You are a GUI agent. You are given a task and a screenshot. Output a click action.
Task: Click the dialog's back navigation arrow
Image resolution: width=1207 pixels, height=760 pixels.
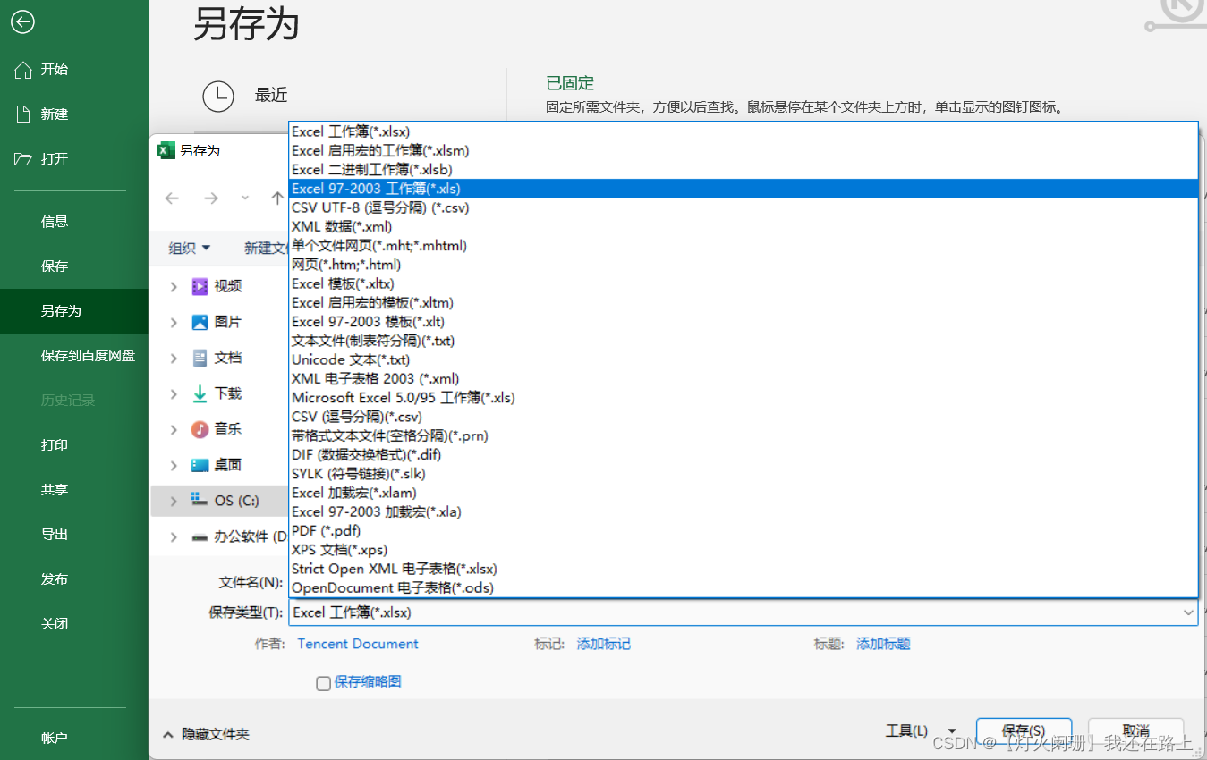click(x=172, y=198)
